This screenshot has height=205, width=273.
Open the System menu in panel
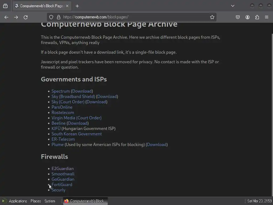(x=50, y=201)
